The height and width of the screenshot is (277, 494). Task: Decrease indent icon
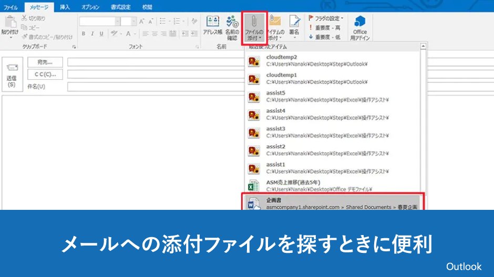[185, 34]
